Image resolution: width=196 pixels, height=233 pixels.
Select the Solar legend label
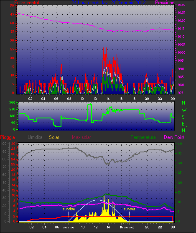54,137
